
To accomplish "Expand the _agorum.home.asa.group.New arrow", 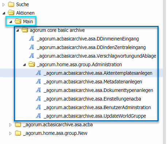I will coord(11,133).
